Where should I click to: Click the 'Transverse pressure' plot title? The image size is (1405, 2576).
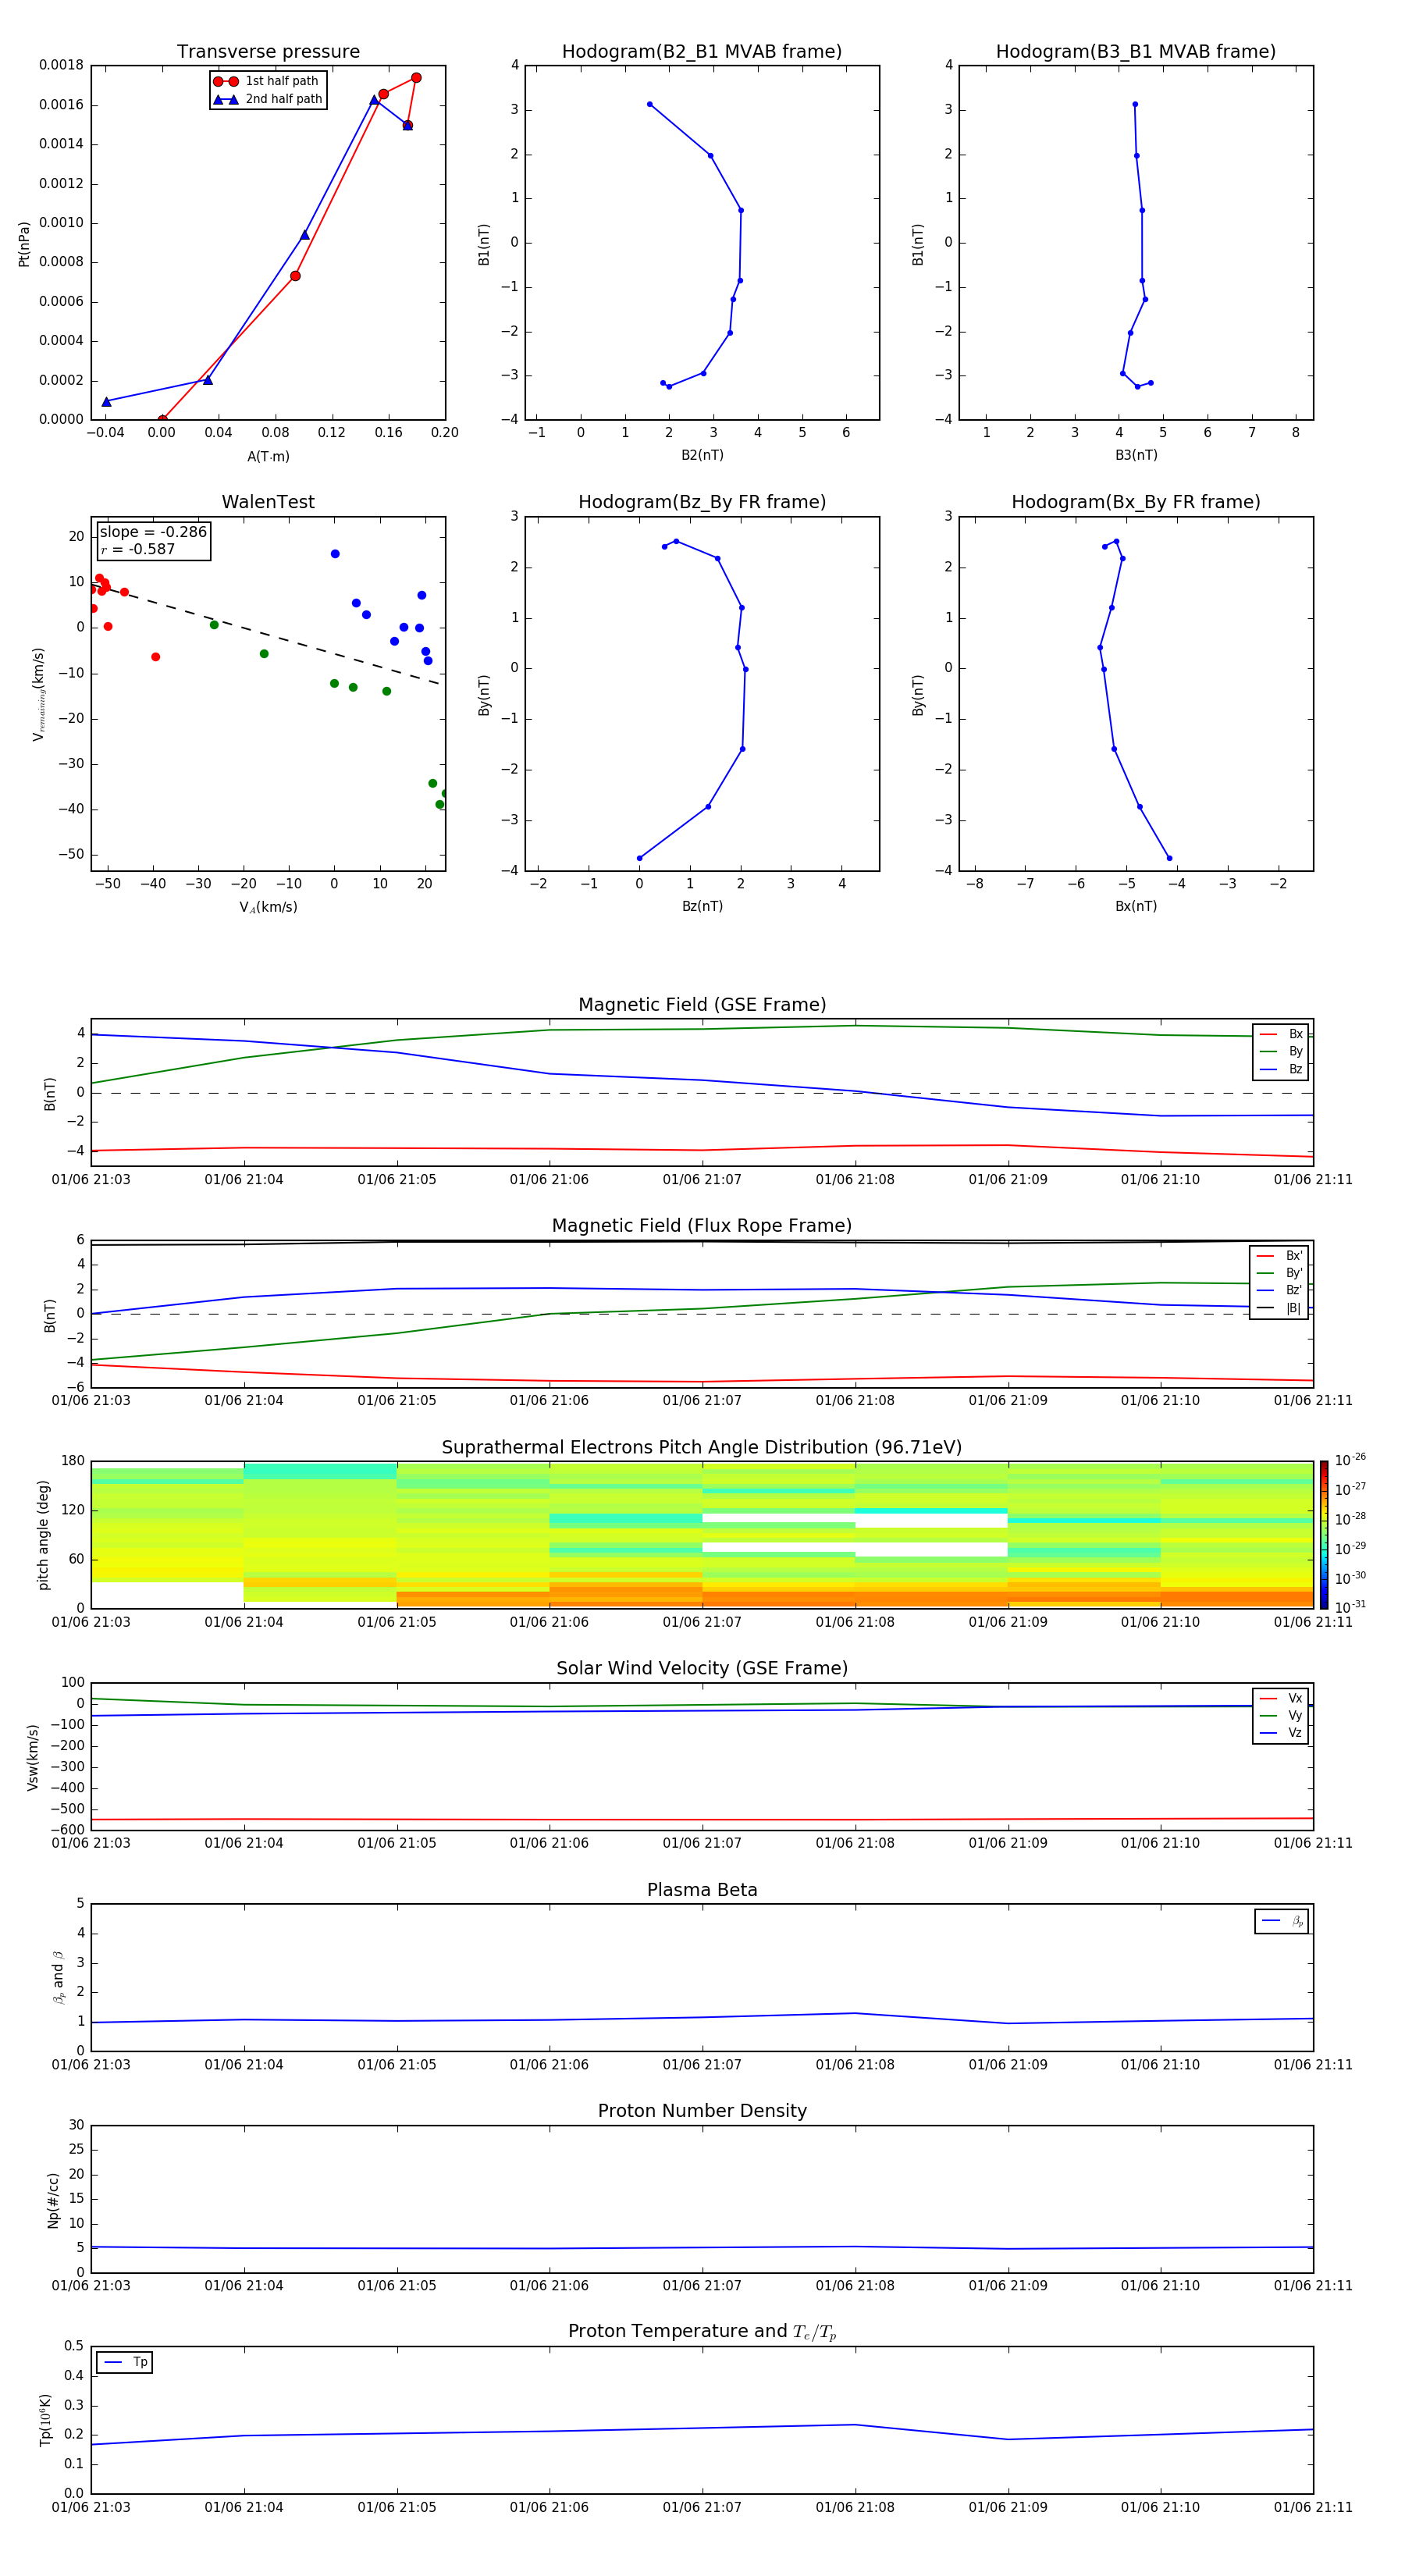pos(268,52)
